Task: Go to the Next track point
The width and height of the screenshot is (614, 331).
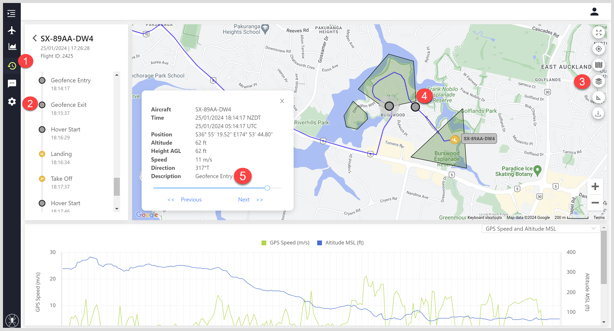Action: [x=250, y=200]
